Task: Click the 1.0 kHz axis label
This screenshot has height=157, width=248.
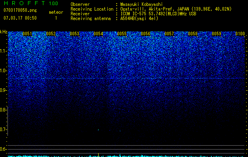Action: pos(3,71)
